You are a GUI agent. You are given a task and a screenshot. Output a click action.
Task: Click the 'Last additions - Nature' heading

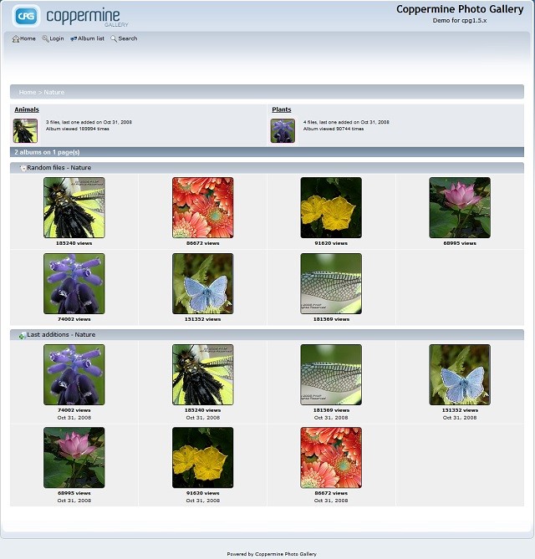click(61, 335)
